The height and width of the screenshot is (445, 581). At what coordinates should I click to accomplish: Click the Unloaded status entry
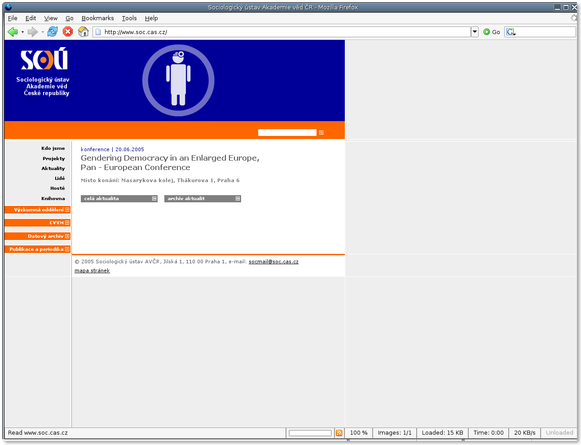(x=559, y=433)
